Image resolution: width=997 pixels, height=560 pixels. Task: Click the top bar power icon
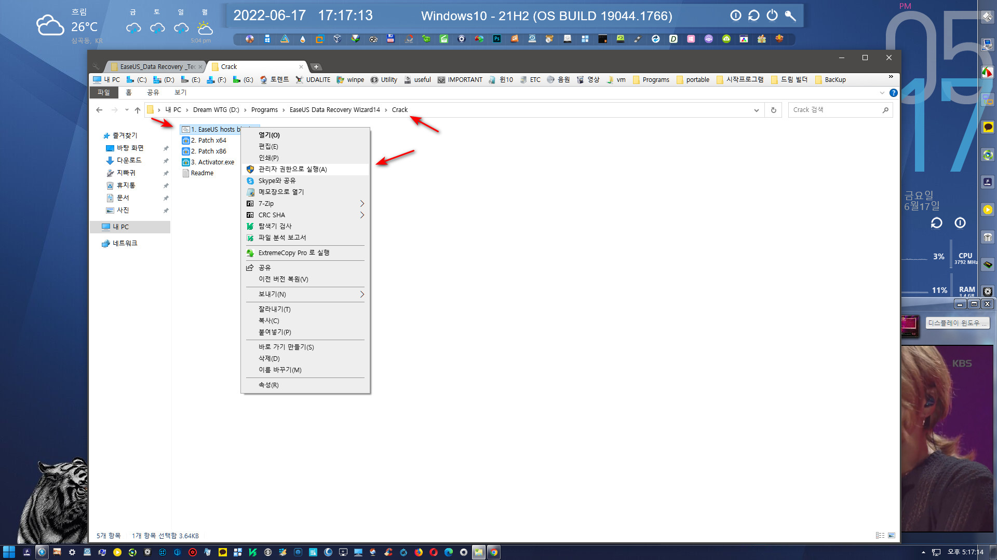point(772,16)
